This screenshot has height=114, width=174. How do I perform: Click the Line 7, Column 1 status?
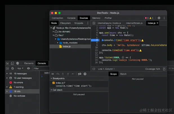coord(106,69)
